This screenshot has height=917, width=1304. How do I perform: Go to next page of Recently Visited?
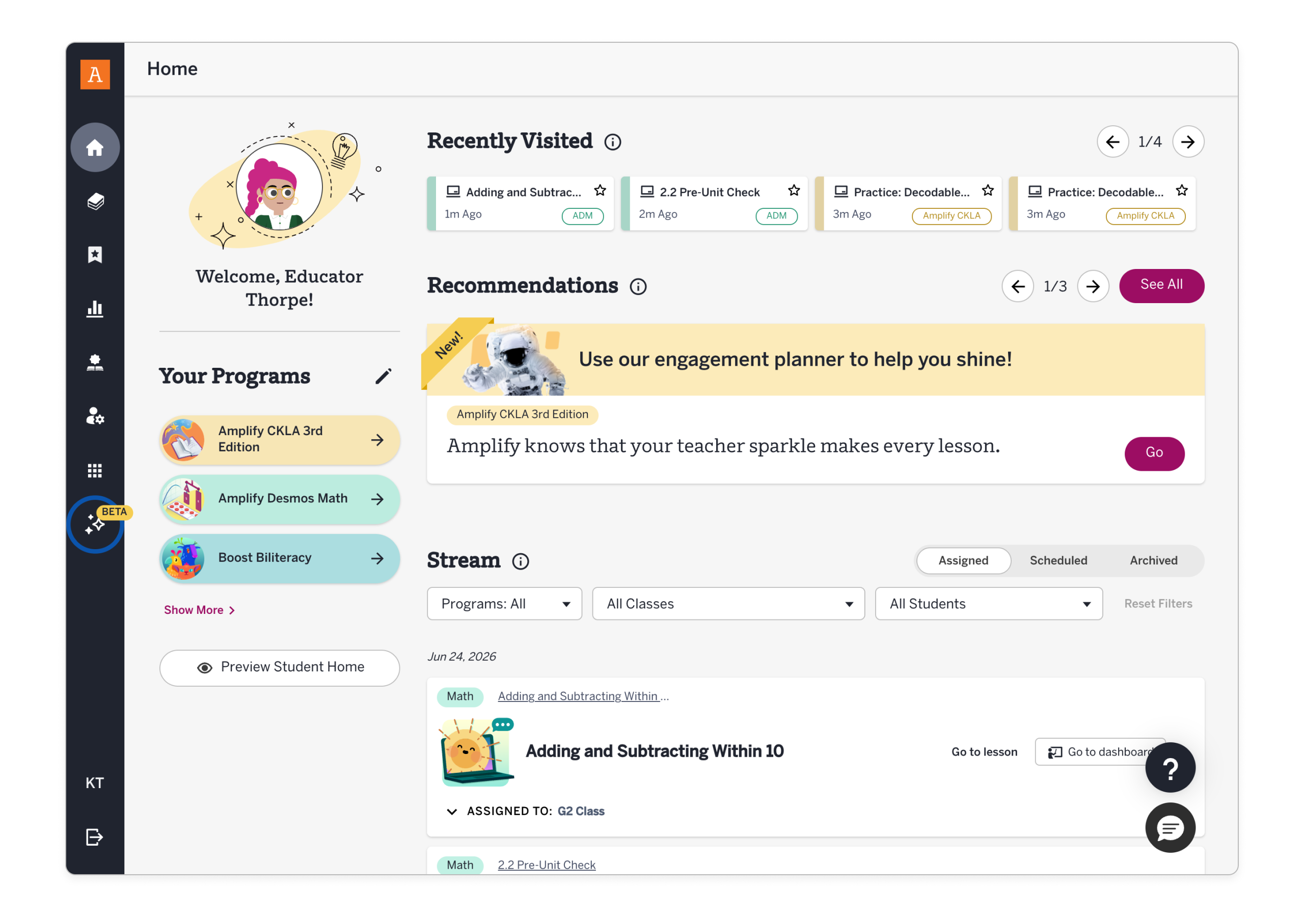[1188, 142]
